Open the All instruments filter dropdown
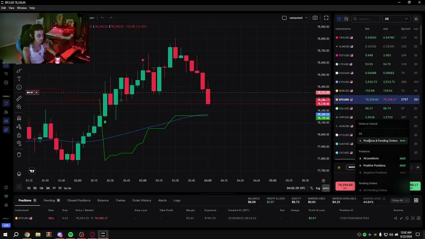Image resolution: width=425 pixels, height=239 pixels. [x=396, y=19]
